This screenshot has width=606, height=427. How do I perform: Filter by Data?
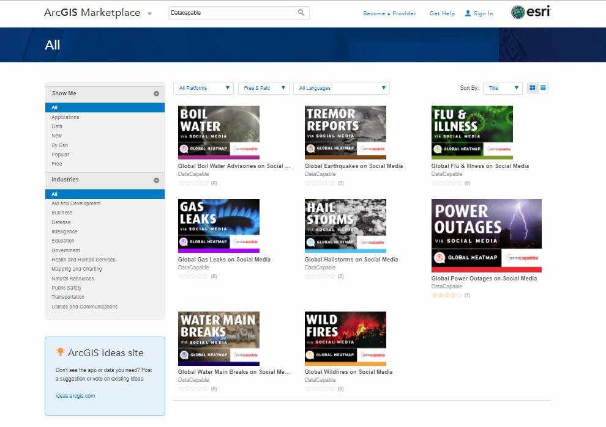(x=57, y=126)
